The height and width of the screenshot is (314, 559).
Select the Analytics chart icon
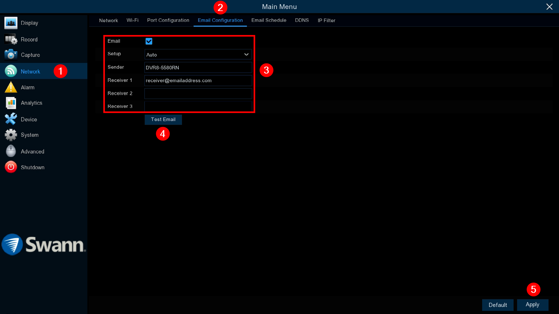pos(11,103)
